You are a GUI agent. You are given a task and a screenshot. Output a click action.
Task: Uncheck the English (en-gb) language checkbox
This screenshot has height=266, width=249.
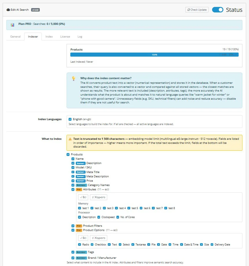tap(70, 119)
